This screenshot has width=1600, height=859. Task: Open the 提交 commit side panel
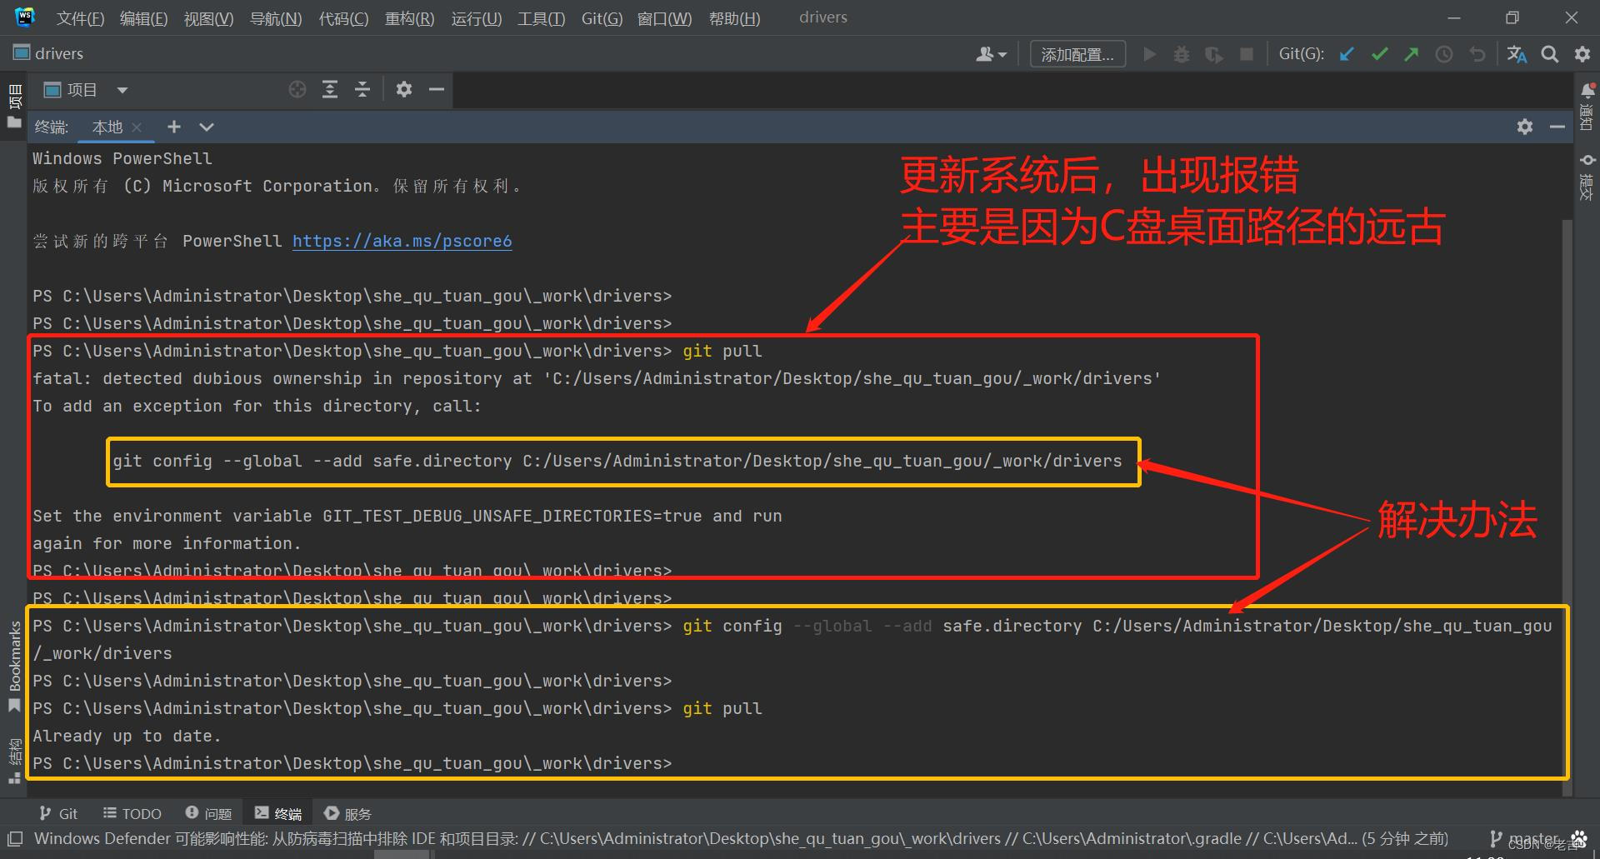pyautogui.click(x=1587, y=177)
